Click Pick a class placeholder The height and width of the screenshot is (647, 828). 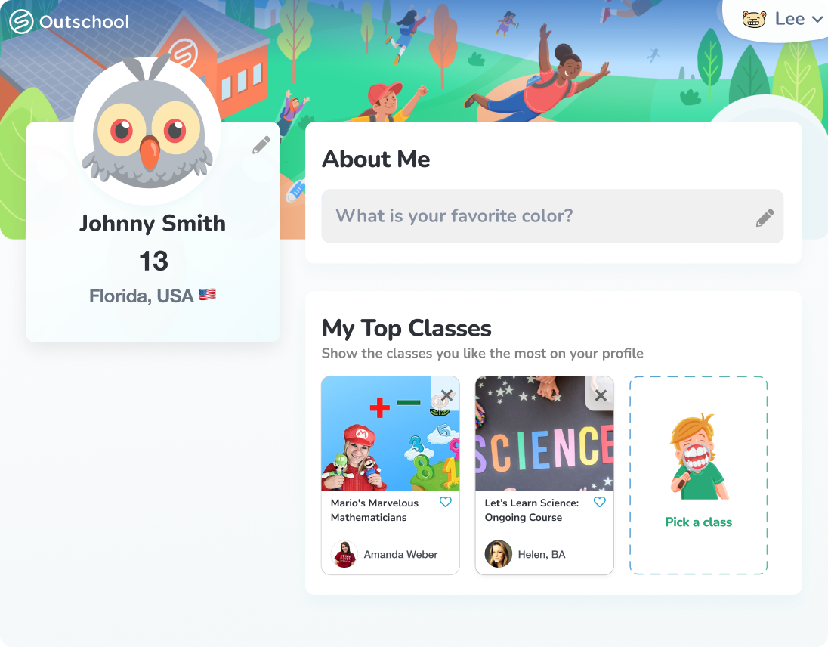[x=698, y=475]
